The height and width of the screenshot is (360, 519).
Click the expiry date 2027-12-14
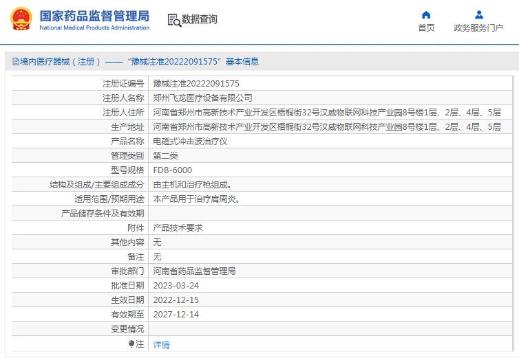point(176,314)
